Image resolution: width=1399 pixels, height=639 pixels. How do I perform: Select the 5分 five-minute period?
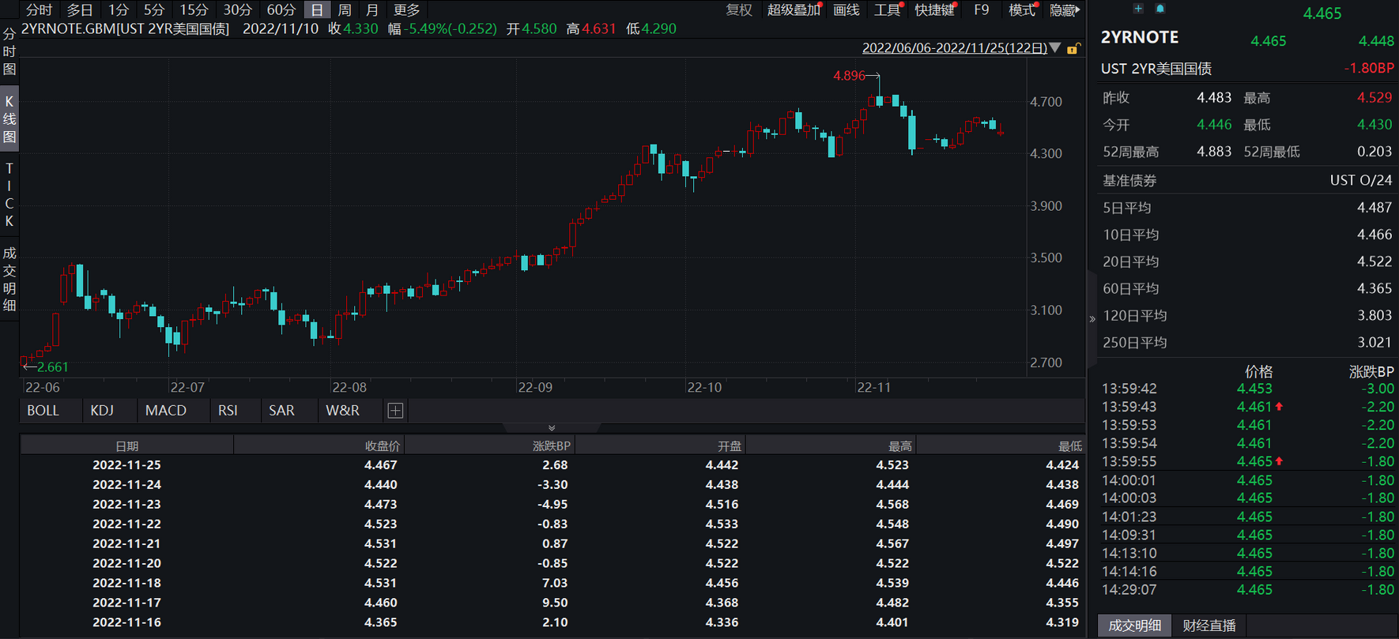click(154, 10)
